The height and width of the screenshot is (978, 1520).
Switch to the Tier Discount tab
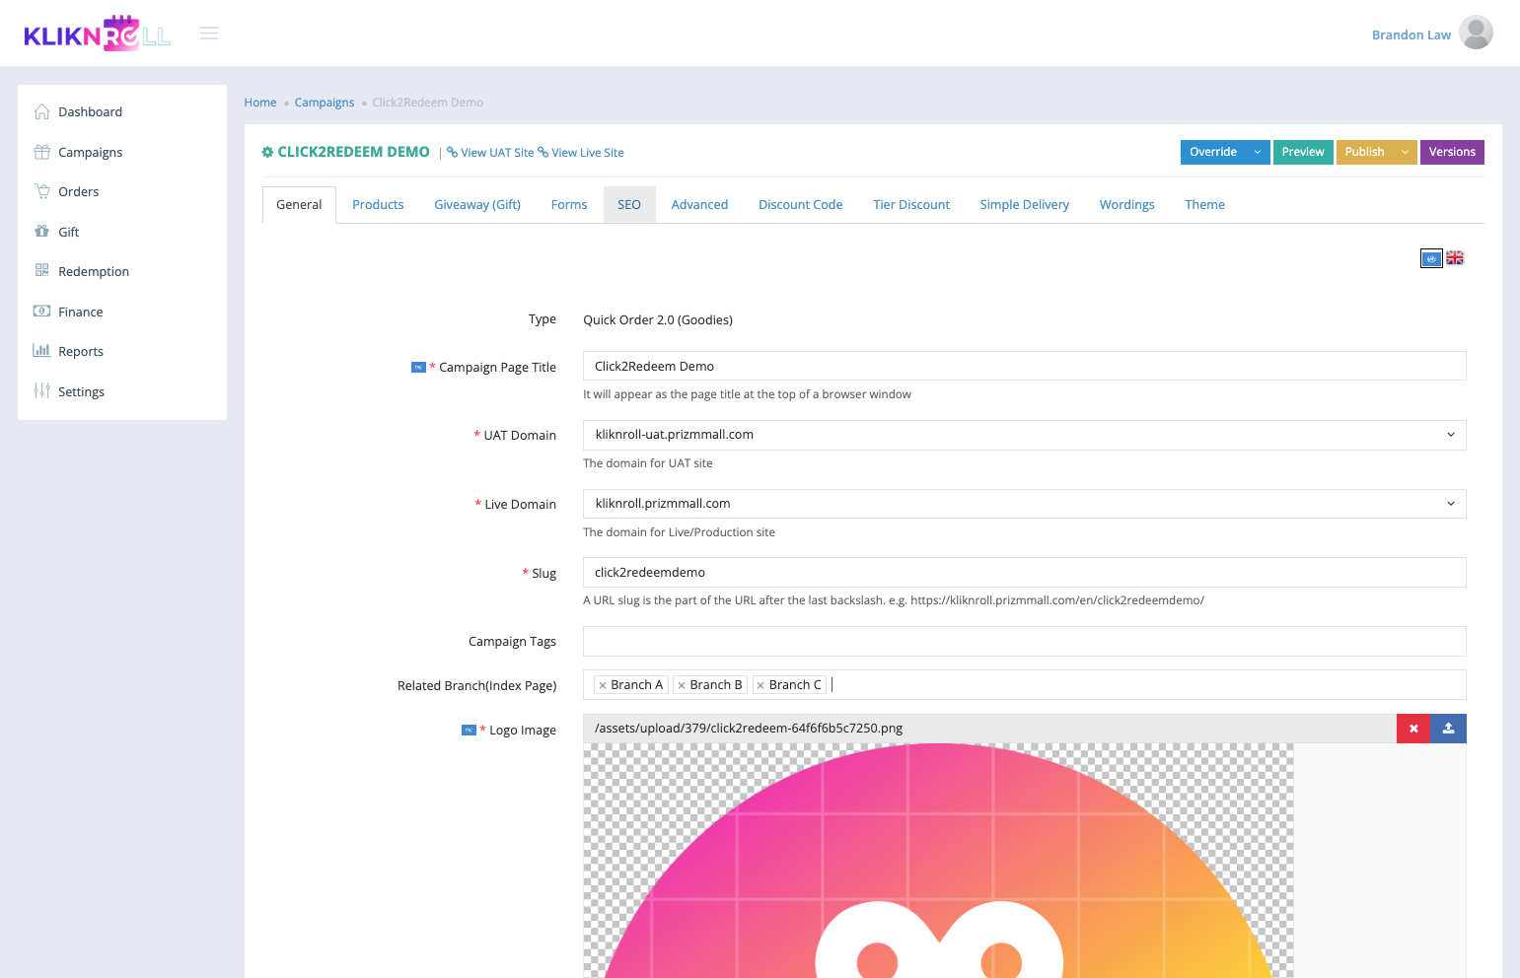911,205
